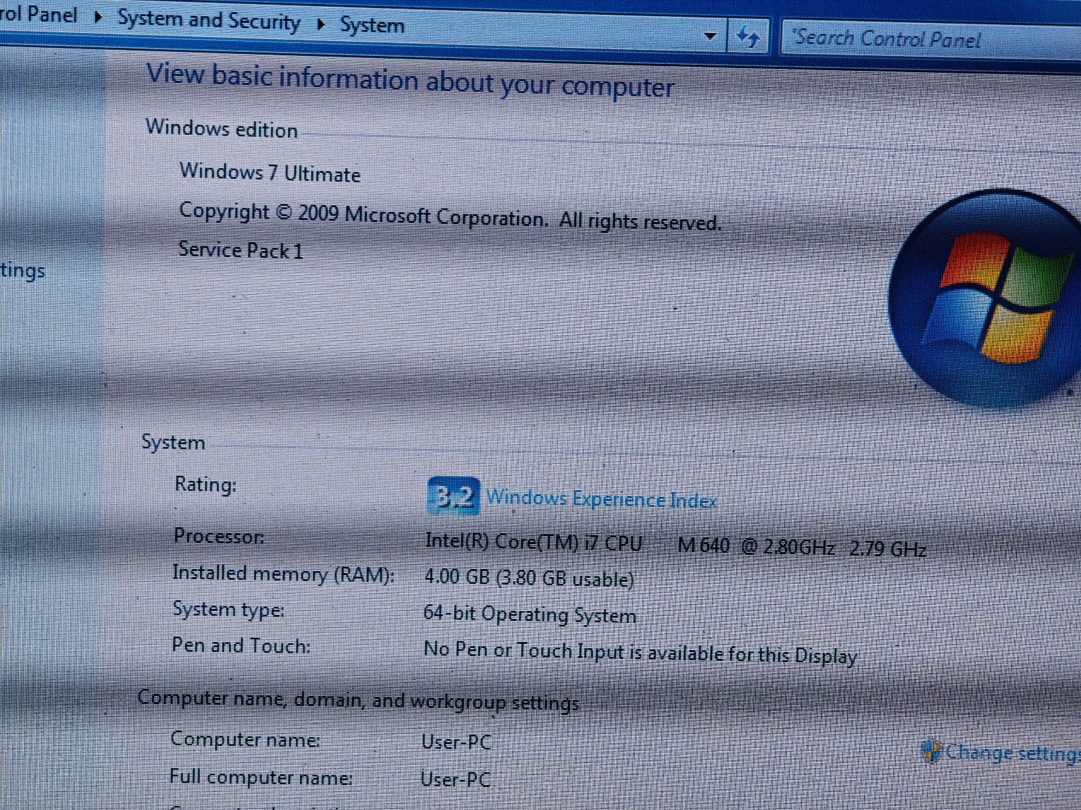Select the 'Windows 7 Ultimate' text

[x=270, y=172]
